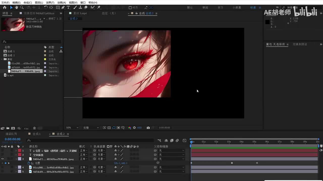Click the label color swatch of layer 1
323x181 pixels.
[x=19, y=151]
